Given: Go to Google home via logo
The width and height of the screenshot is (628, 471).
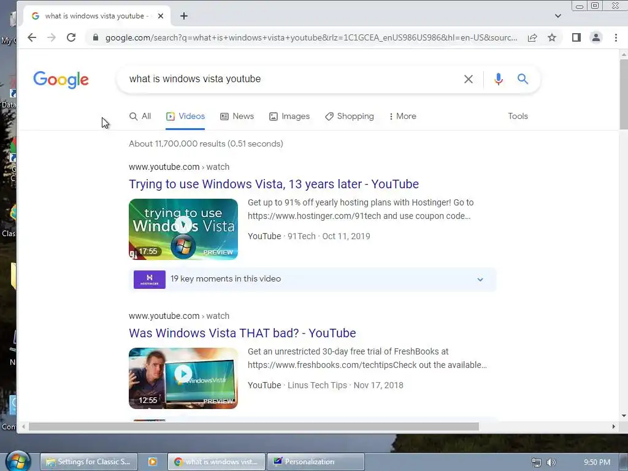Looking at the screenshot, I should 61,80.
